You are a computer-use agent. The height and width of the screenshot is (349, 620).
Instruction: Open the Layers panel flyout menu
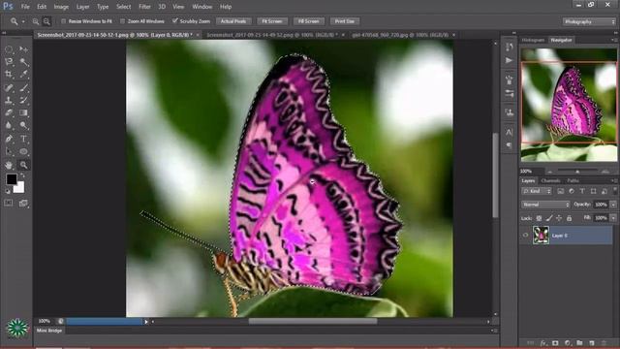(614, 181)
